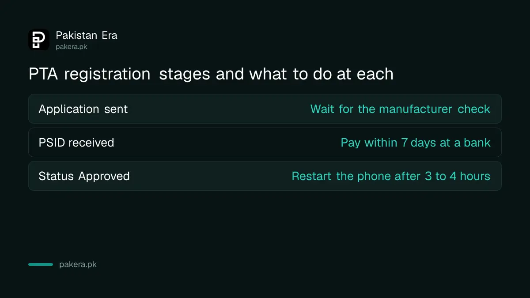The image size is (530, 298).
Task: Select the PSID received row
Action: [x=265, y=142]
